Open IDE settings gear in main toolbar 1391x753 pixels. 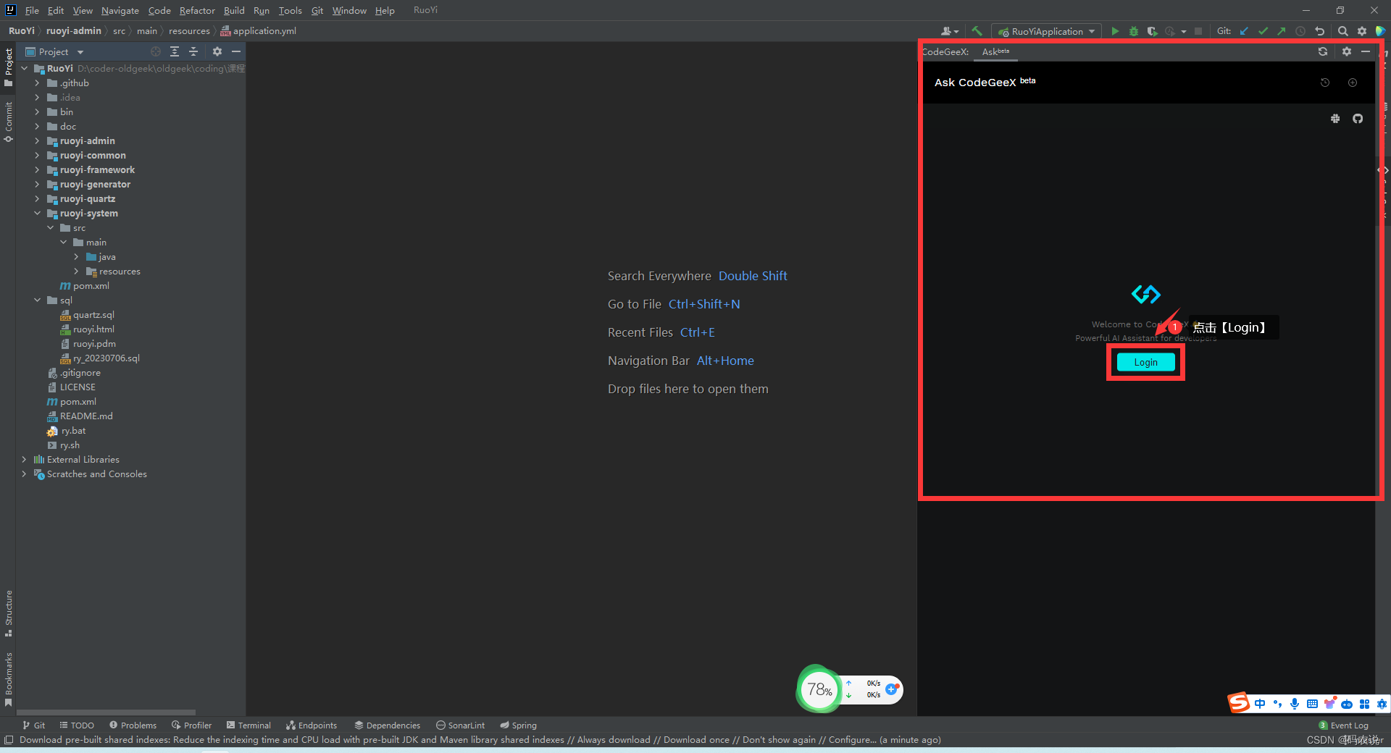click(1362, 31)
